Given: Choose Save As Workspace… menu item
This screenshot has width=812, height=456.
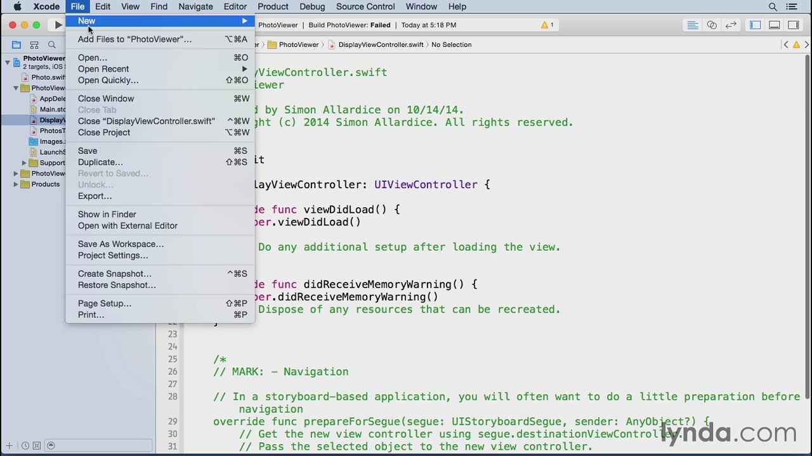Looking at the screenshot, I should coord(160,244).
